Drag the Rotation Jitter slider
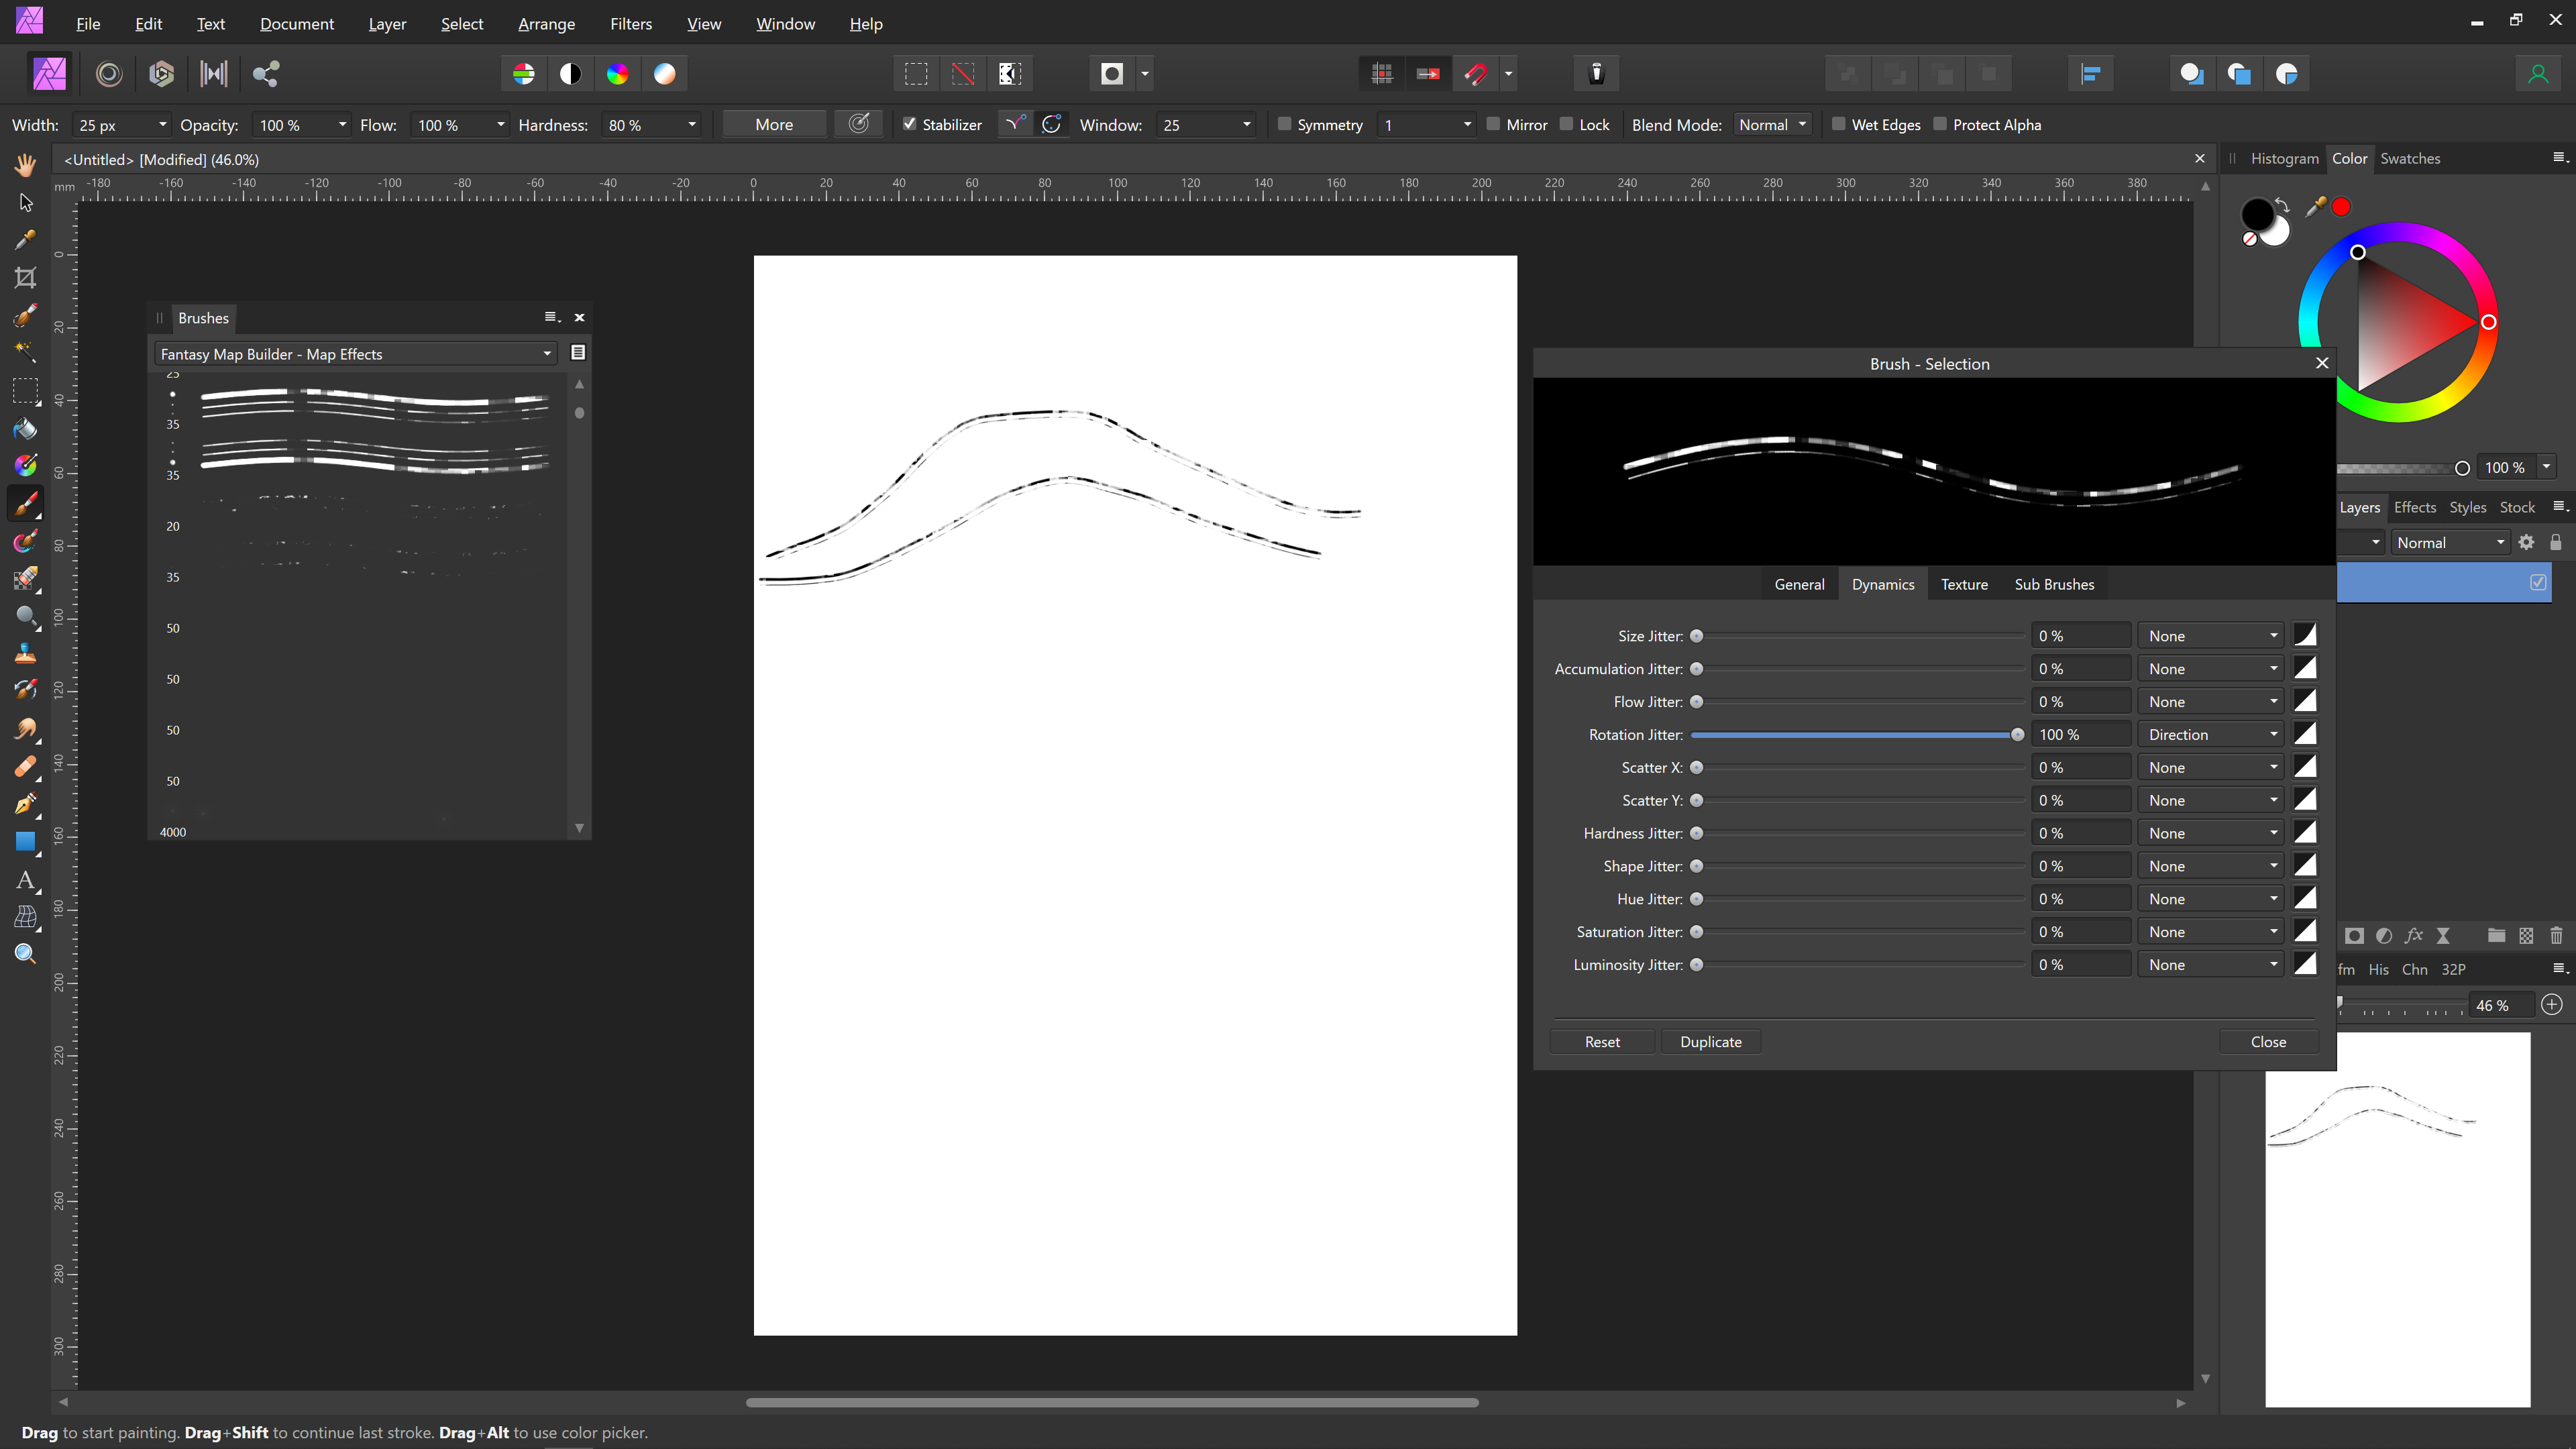The image size is (2576, 1449). click(x=2017, y=735)
